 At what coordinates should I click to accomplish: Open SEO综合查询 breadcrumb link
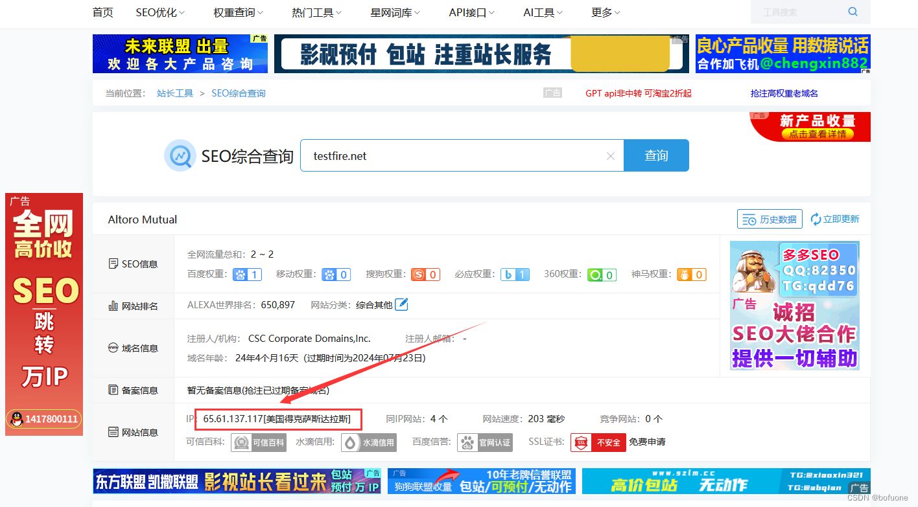(x=239, y=93)
